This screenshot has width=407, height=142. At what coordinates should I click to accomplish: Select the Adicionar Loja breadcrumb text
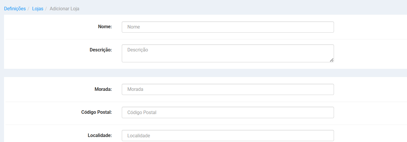click(64, 9)
